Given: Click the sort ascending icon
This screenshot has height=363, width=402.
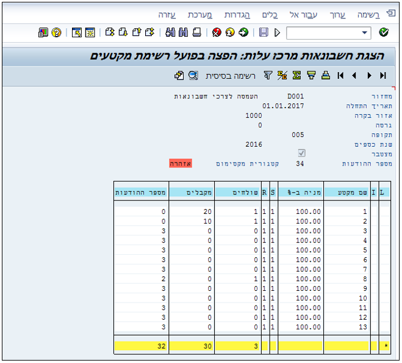Looking at the screenshot, I should (x=326, y=75).
